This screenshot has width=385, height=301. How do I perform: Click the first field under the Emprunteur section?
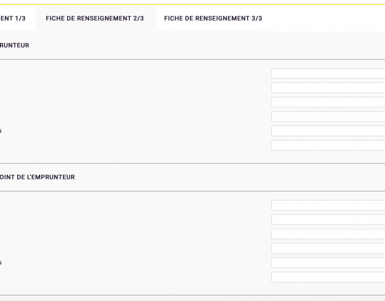pyautogui.click(x=328, y=73)
